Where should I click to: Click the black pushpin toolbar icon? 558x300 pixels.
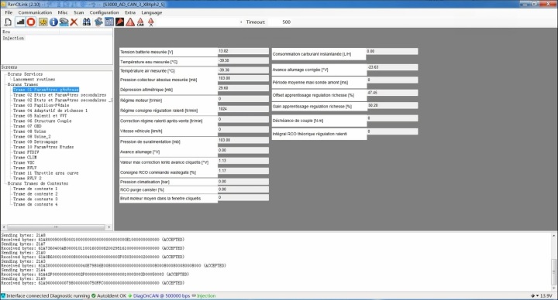tap(120, 22)
